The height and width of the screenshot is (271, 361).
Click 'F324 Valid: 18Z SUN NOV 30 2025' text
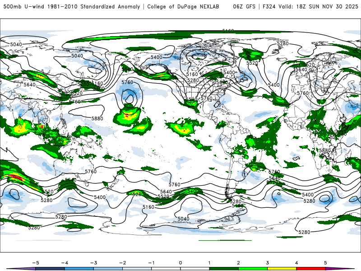point(310,7)
